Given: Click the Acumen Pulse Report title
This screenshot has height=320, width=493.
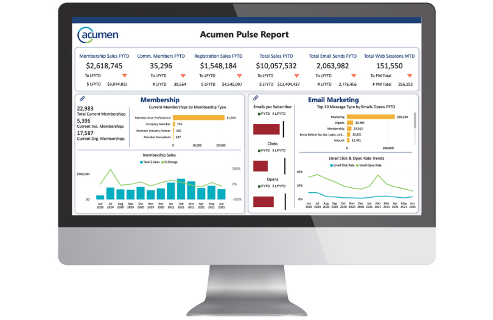Looking at the screenshot, I should pyautogui.click(x=244, y=35).
